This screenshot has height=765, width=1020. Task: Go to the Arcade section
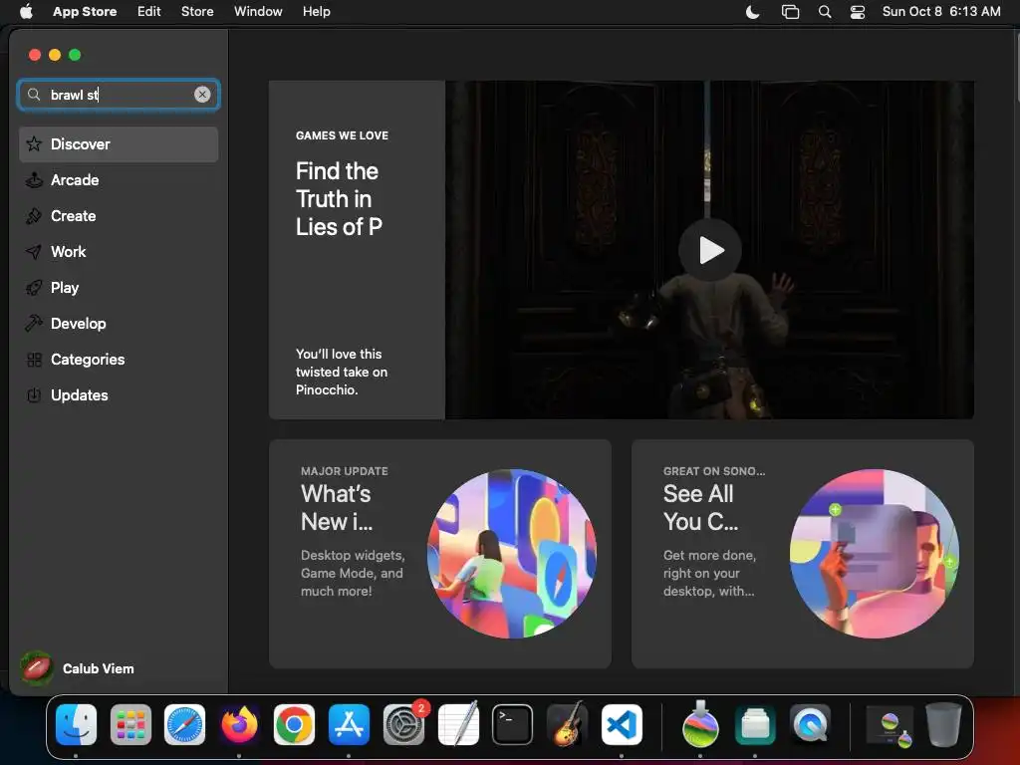click(x=119, y=179)
